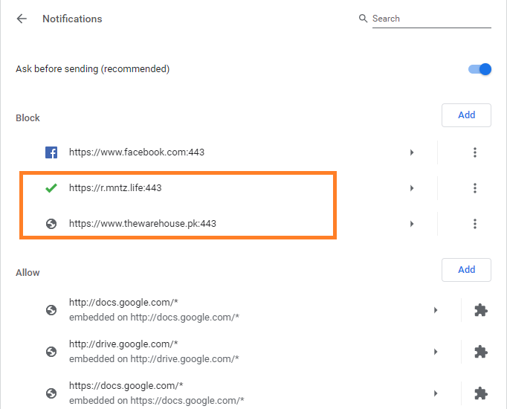
Task: Select https://www.thewarehouse.pk:443 site entry
Action: point(143,224)
